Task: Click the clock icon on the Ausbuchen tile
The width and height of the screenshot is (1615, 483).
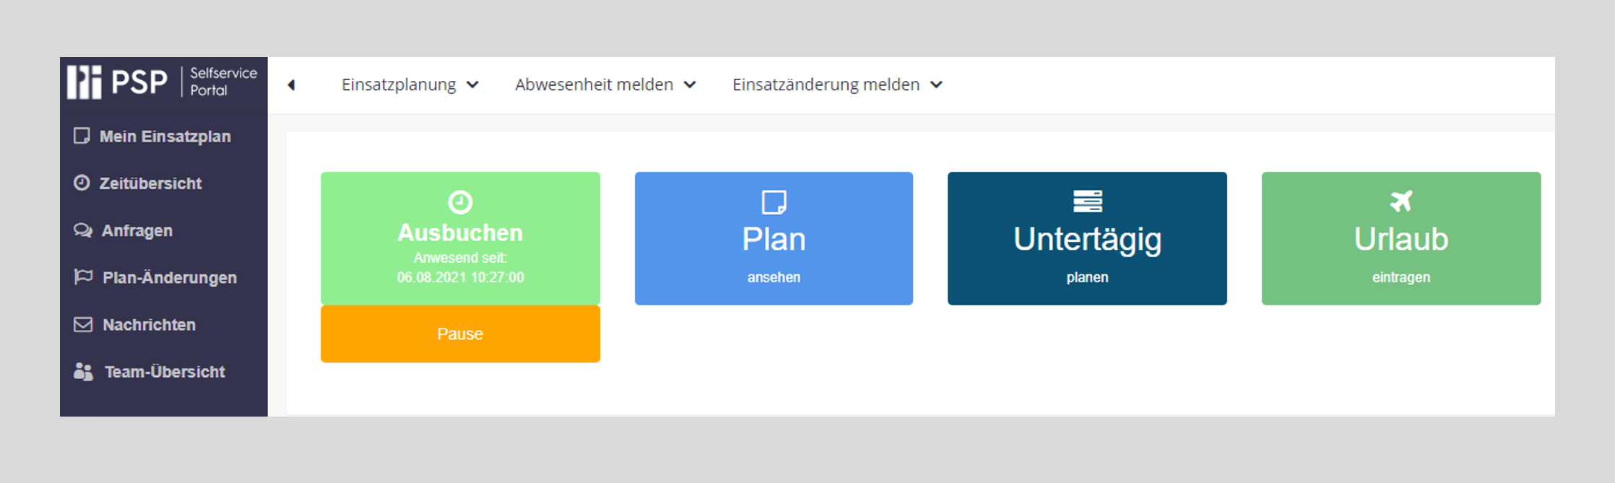Action: (460, 202)
